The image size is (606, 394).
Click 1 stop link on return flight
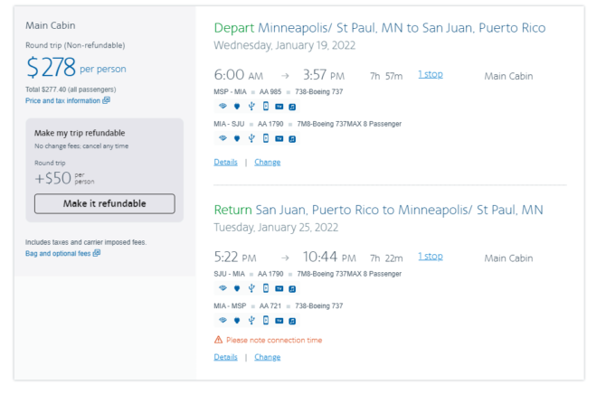pyautogui.click(x=430, y=257)
